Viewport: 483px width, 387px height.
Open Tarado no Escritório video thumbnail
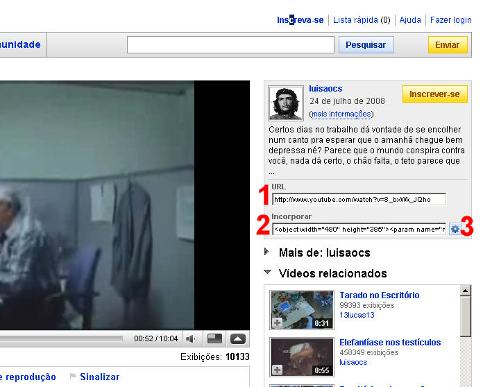pyautogui.click(x=302, y=310)
